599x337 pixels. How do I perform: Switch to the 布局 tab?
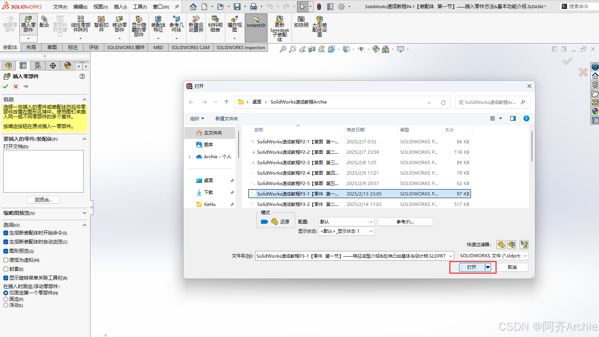click(31, 47)
